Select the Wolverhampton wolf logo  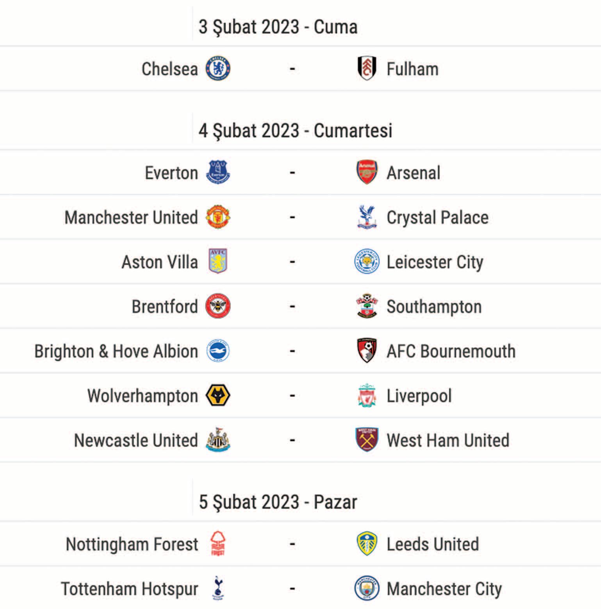(218, 395)
